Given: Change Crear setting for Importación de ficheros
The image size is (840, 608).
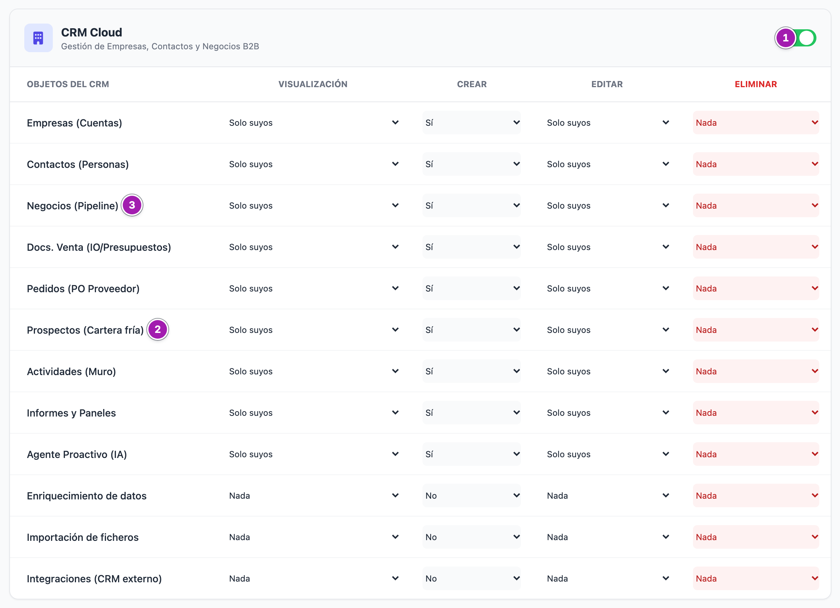Looking at the screenshot, I should (471, 537).
